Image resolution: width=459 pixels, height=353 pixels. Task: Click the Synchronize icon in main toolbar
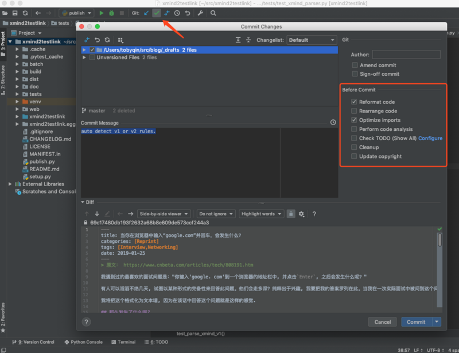[x=25, y=13]
